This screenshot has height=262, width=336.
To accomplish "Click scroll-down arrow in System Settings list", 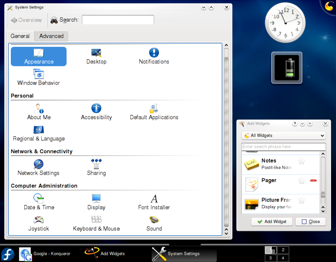I will click(226, 232).
